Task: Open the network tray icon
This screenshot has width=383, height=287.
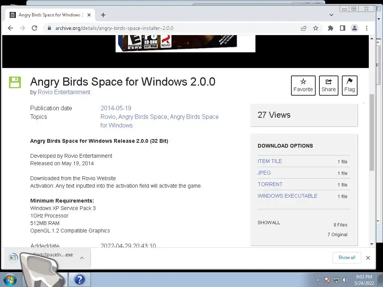Action: [x=336, y=280]
